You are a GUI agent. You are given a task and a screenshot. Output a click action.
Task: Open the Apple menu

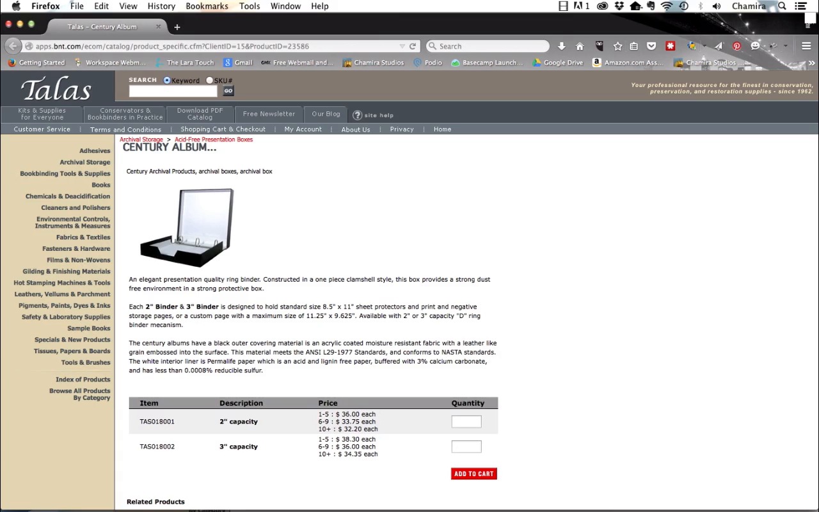tap(15, 6)
